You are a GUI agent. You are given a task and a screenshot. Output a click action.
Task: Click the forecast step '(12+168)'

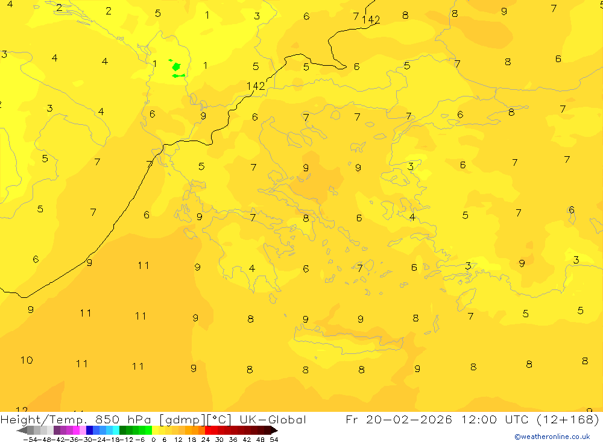(567, 419)
